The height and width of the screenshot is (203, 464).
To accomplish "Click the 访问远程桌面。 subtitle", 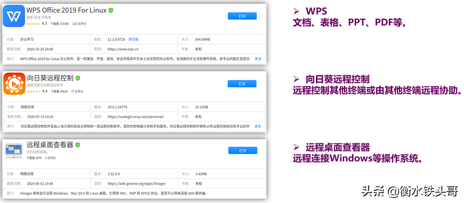I will click(38, 152).
